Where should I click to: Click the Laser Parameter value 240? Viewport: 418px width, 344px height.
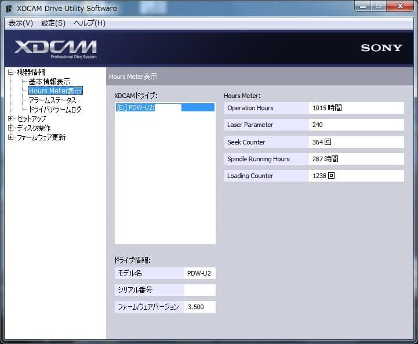coord(357,125)
